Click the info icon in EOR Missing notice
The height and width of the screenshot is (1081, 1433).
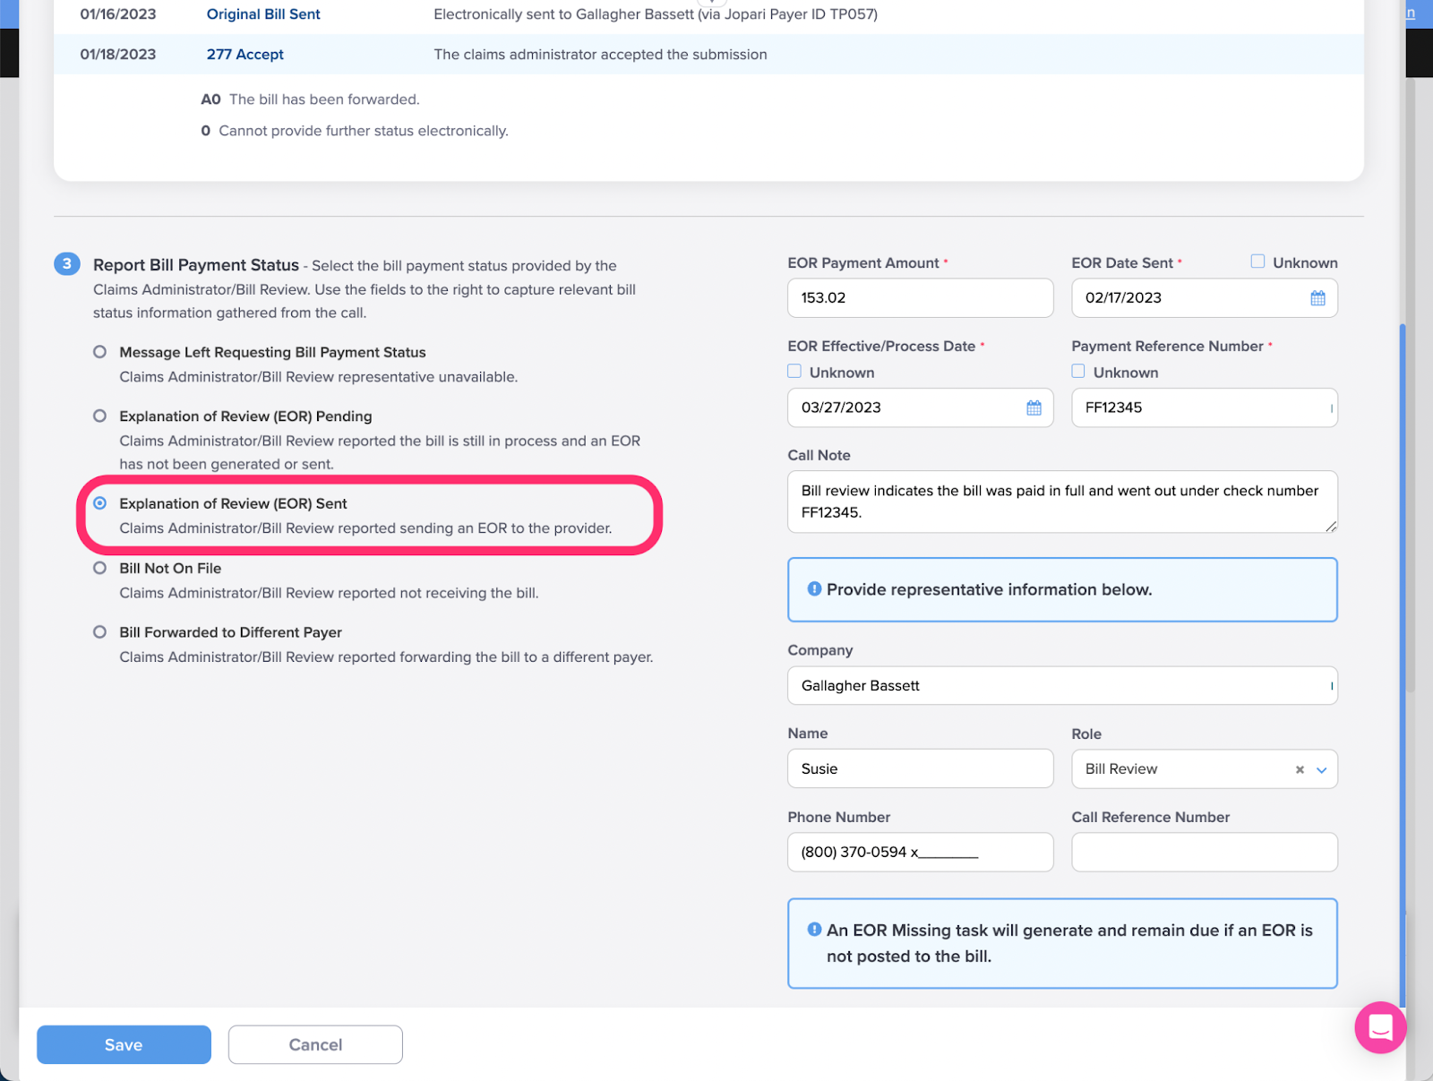pyautogui.click(x=814, y=930)
